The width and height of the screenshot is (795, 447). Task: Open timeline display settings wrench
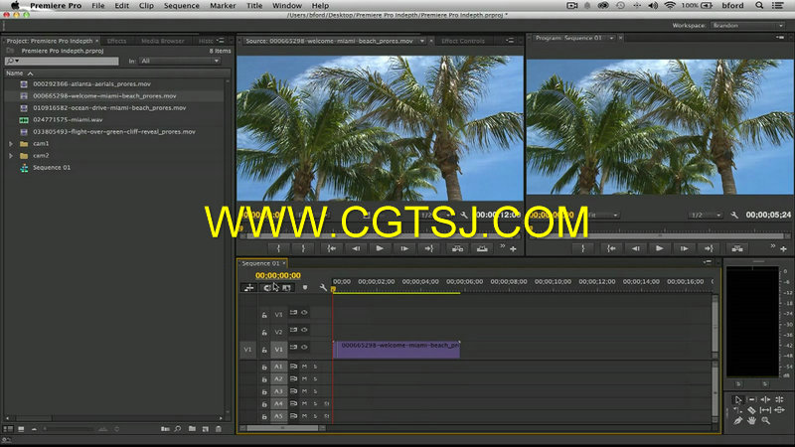(323, 288)
